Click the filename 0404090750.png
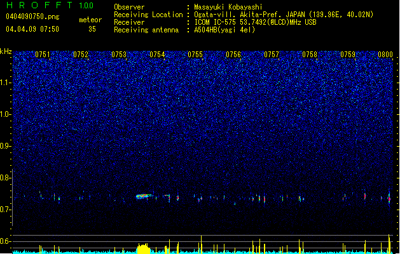400x254 pixels. pyautogui.click(x=32, y=17)
